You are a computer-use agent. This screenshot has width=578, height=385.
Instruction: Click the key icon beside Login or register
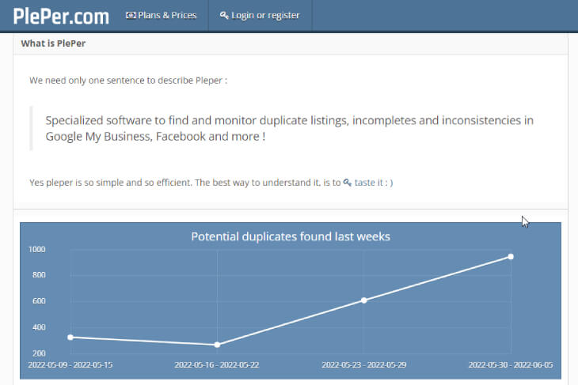[x=224, y=16]
